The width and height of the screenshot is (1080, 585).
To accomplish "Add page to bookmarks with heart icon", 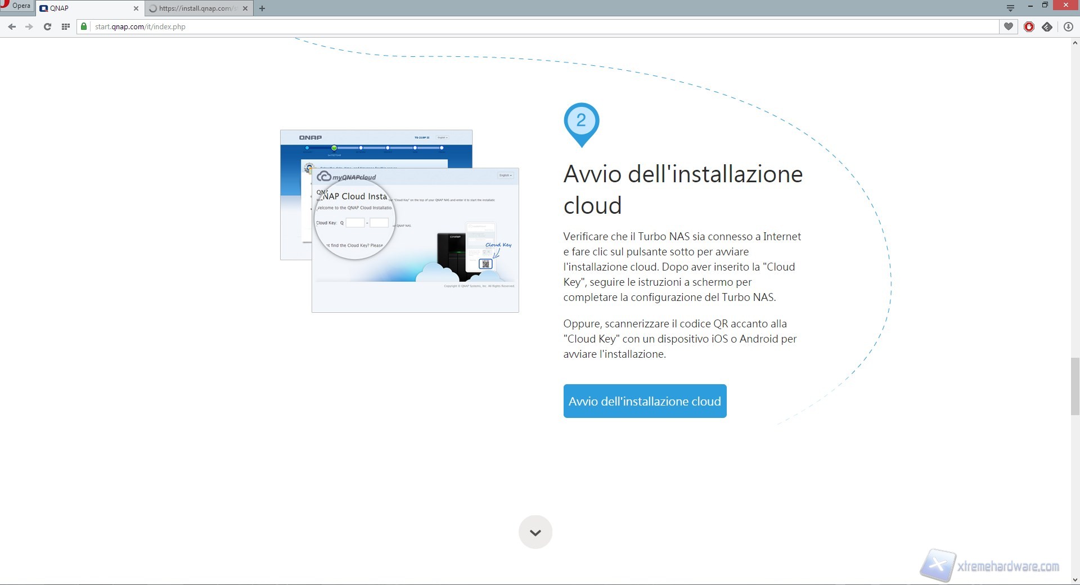I will pos(1009,26).
